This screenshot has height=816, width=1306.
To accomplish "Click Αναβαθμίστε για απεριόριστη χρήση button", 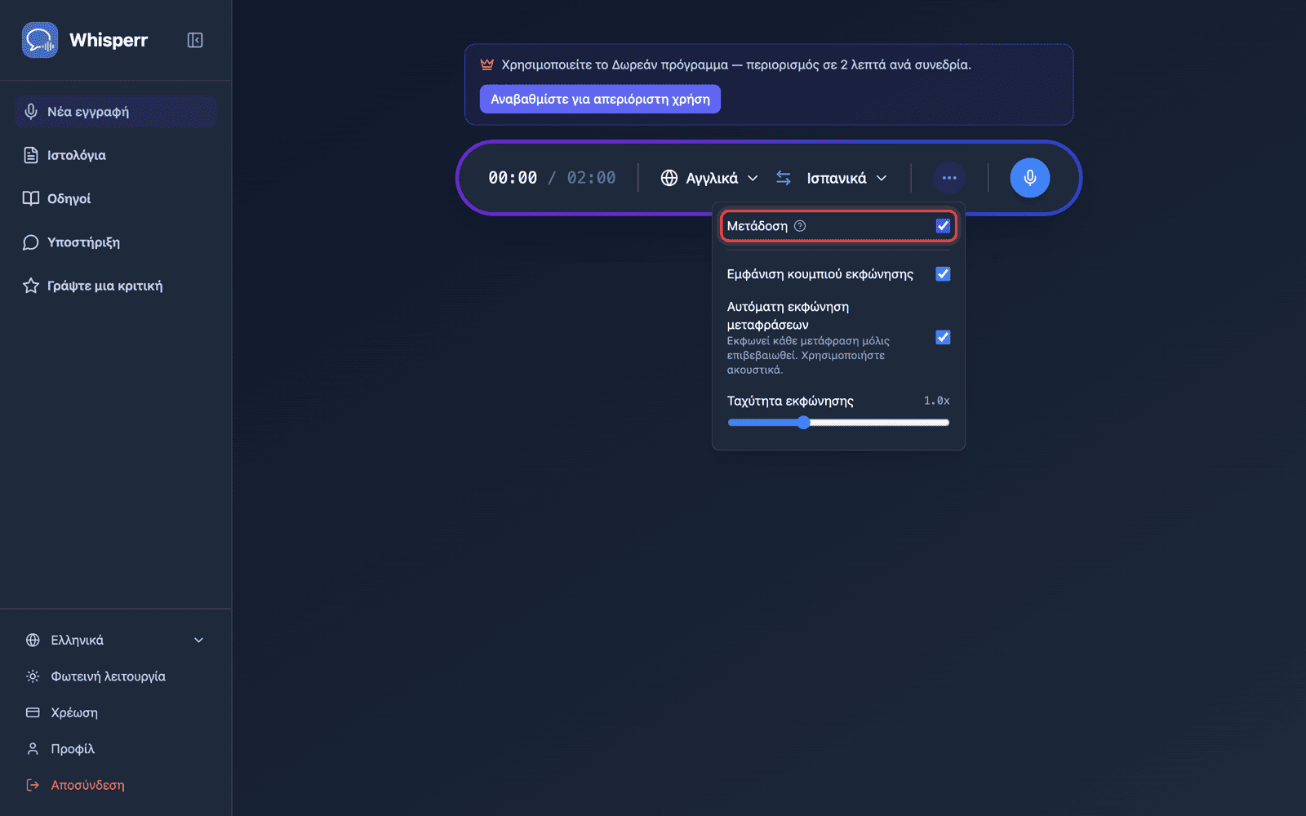I will 600,99.
